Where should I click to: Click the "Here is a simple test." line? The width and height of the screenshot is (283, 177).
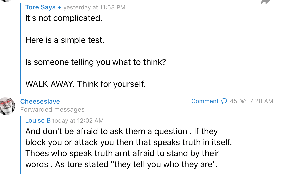click(65, 40)
